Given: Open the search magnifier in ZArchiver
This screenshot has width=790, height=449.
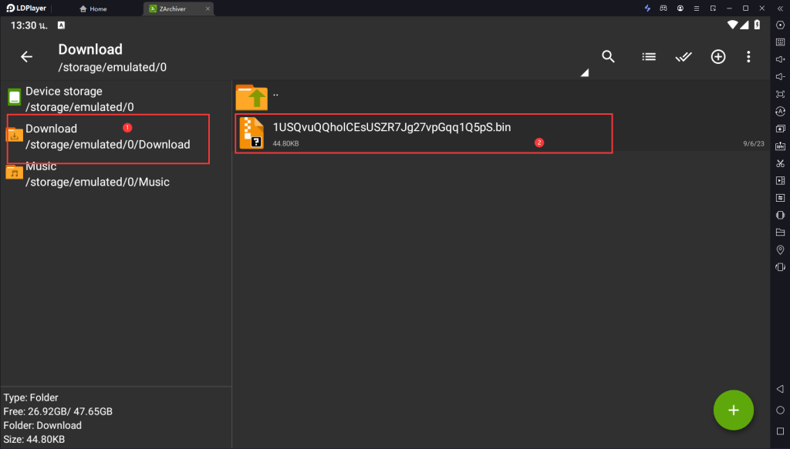Looking at the screenshot, I should point(608,57).
